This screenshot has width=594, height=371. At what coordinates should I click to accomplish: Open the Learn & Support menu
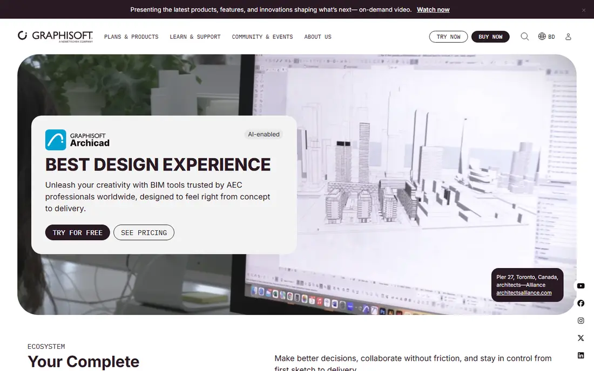tap(195, 37)
